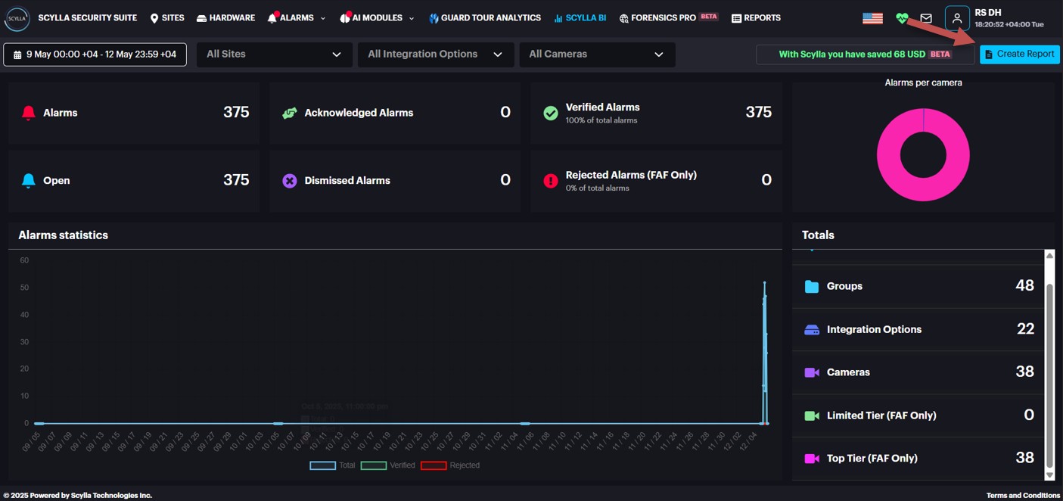This screenshot has height=501, width=1063.
Task: Click the Create Report button
Action: [x=1019, y=54]
